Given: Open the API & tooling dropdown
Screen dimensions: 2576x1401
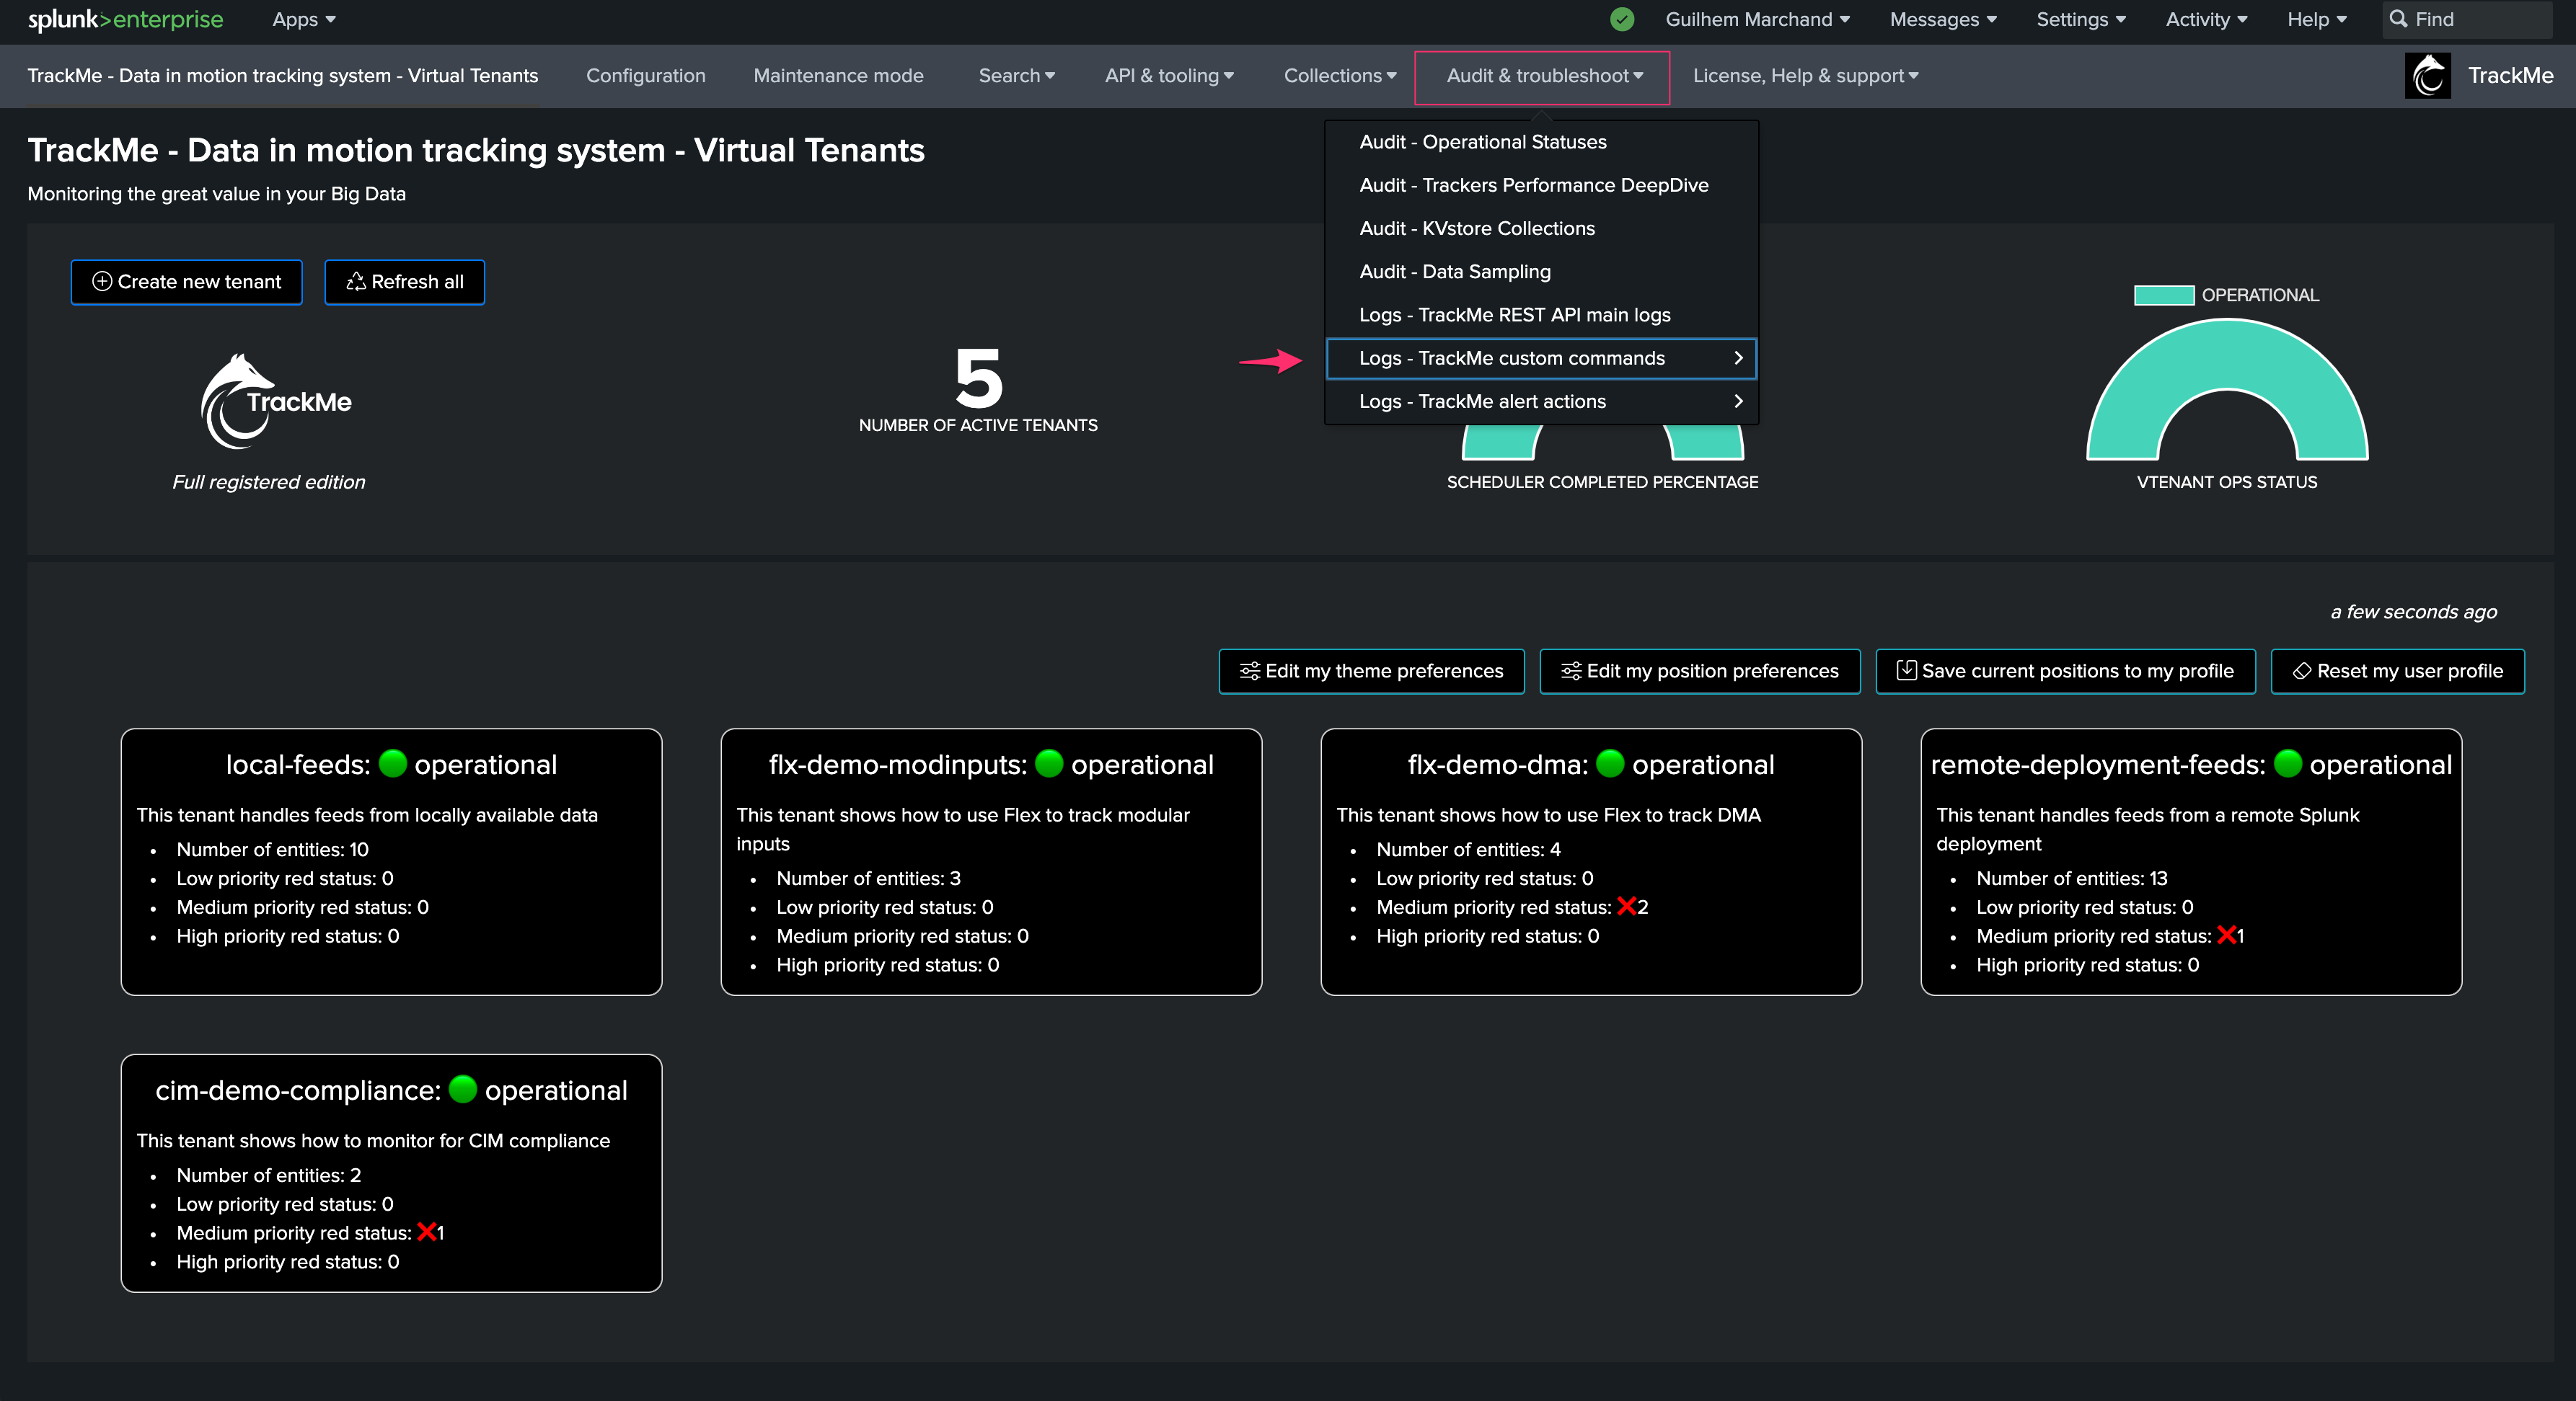Looking at the screenshot, I should coord(1169,76).
